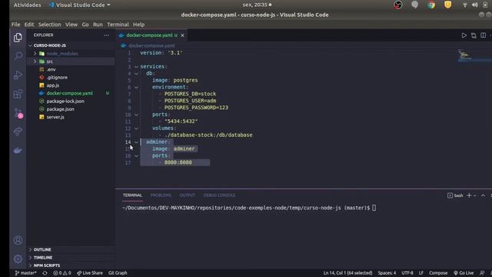Switch to the PROBLEMS panel tab
Screen dimensions: 492x277
[161, 195]
